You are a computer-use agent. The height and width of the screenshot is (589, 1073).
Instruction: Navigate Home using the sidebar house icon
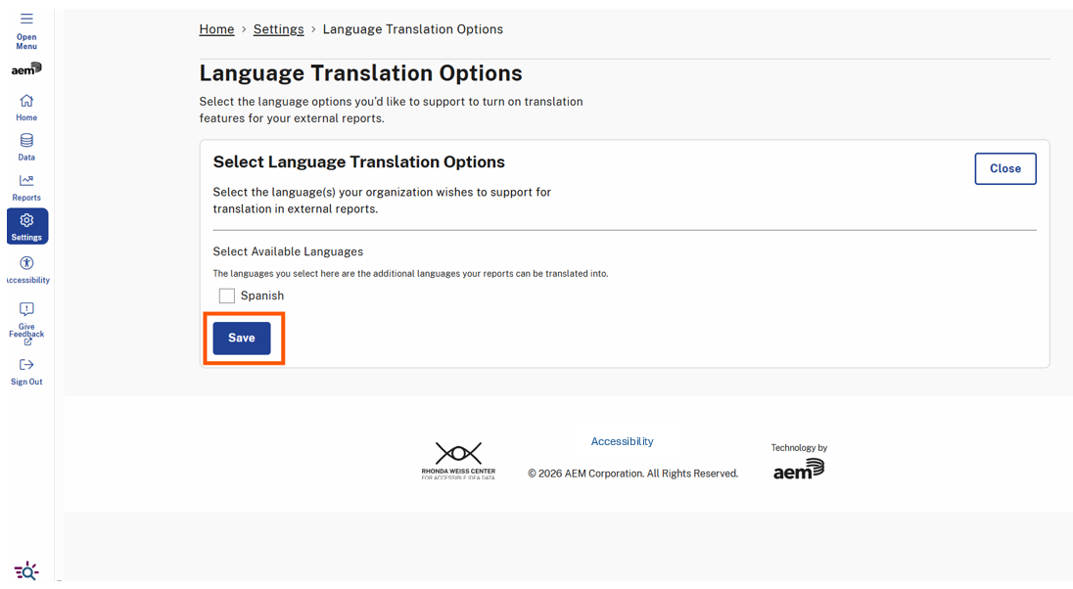[26, 105]
